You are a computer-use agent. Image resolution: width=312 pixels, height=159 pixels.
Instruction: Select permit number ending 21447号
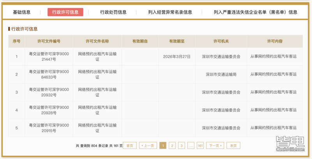tap(49, 57)
